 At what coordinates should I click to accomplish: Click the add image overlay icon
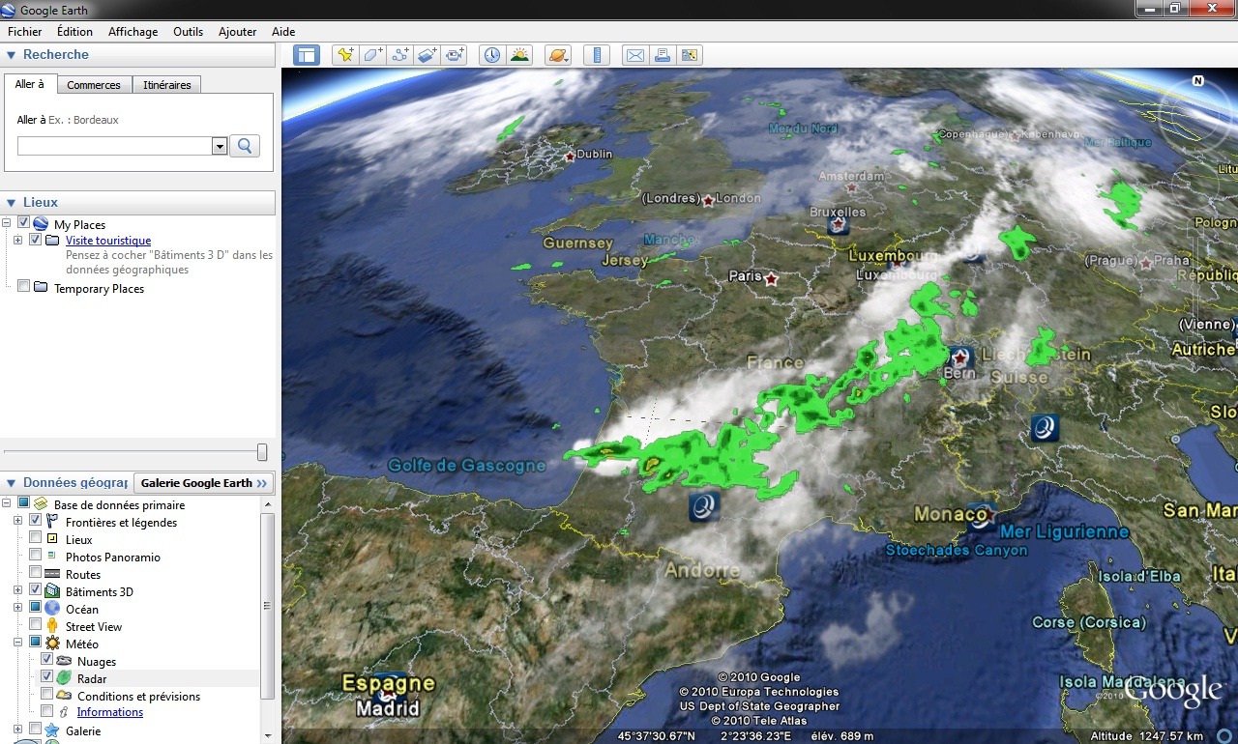[427, 55]
